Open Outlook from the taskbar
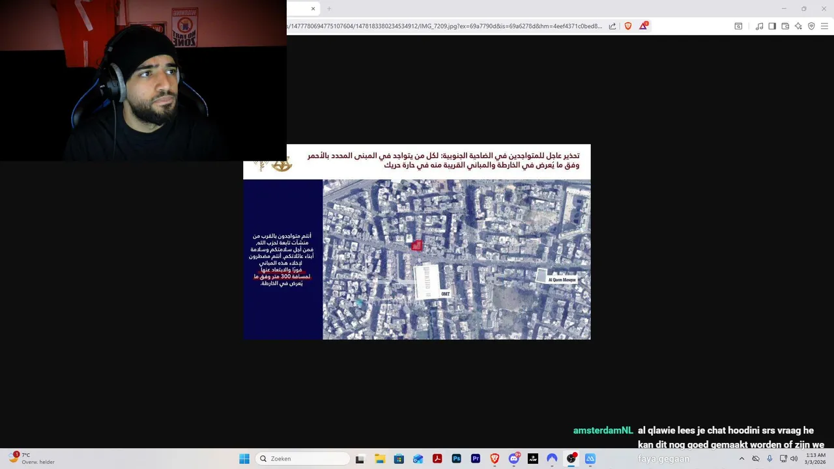The width and height of the screenshot is (834, 469). tap(418, 459)
